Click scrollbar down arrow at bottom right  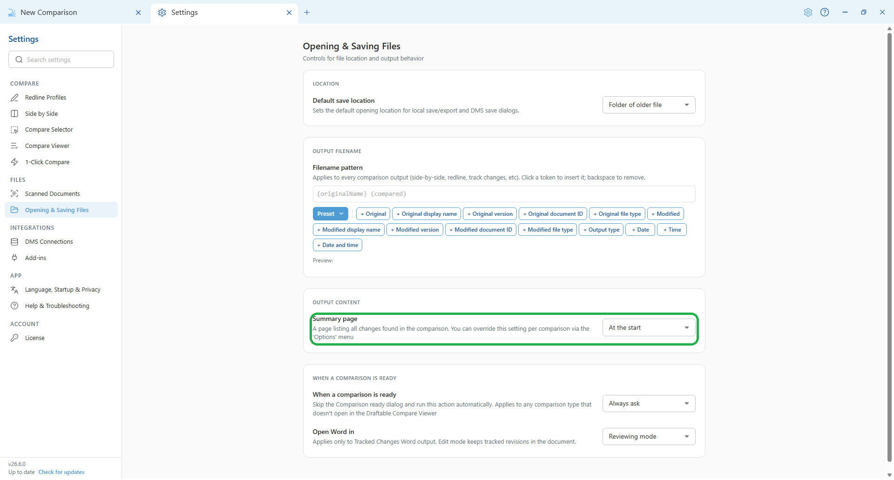coord(889,475)
